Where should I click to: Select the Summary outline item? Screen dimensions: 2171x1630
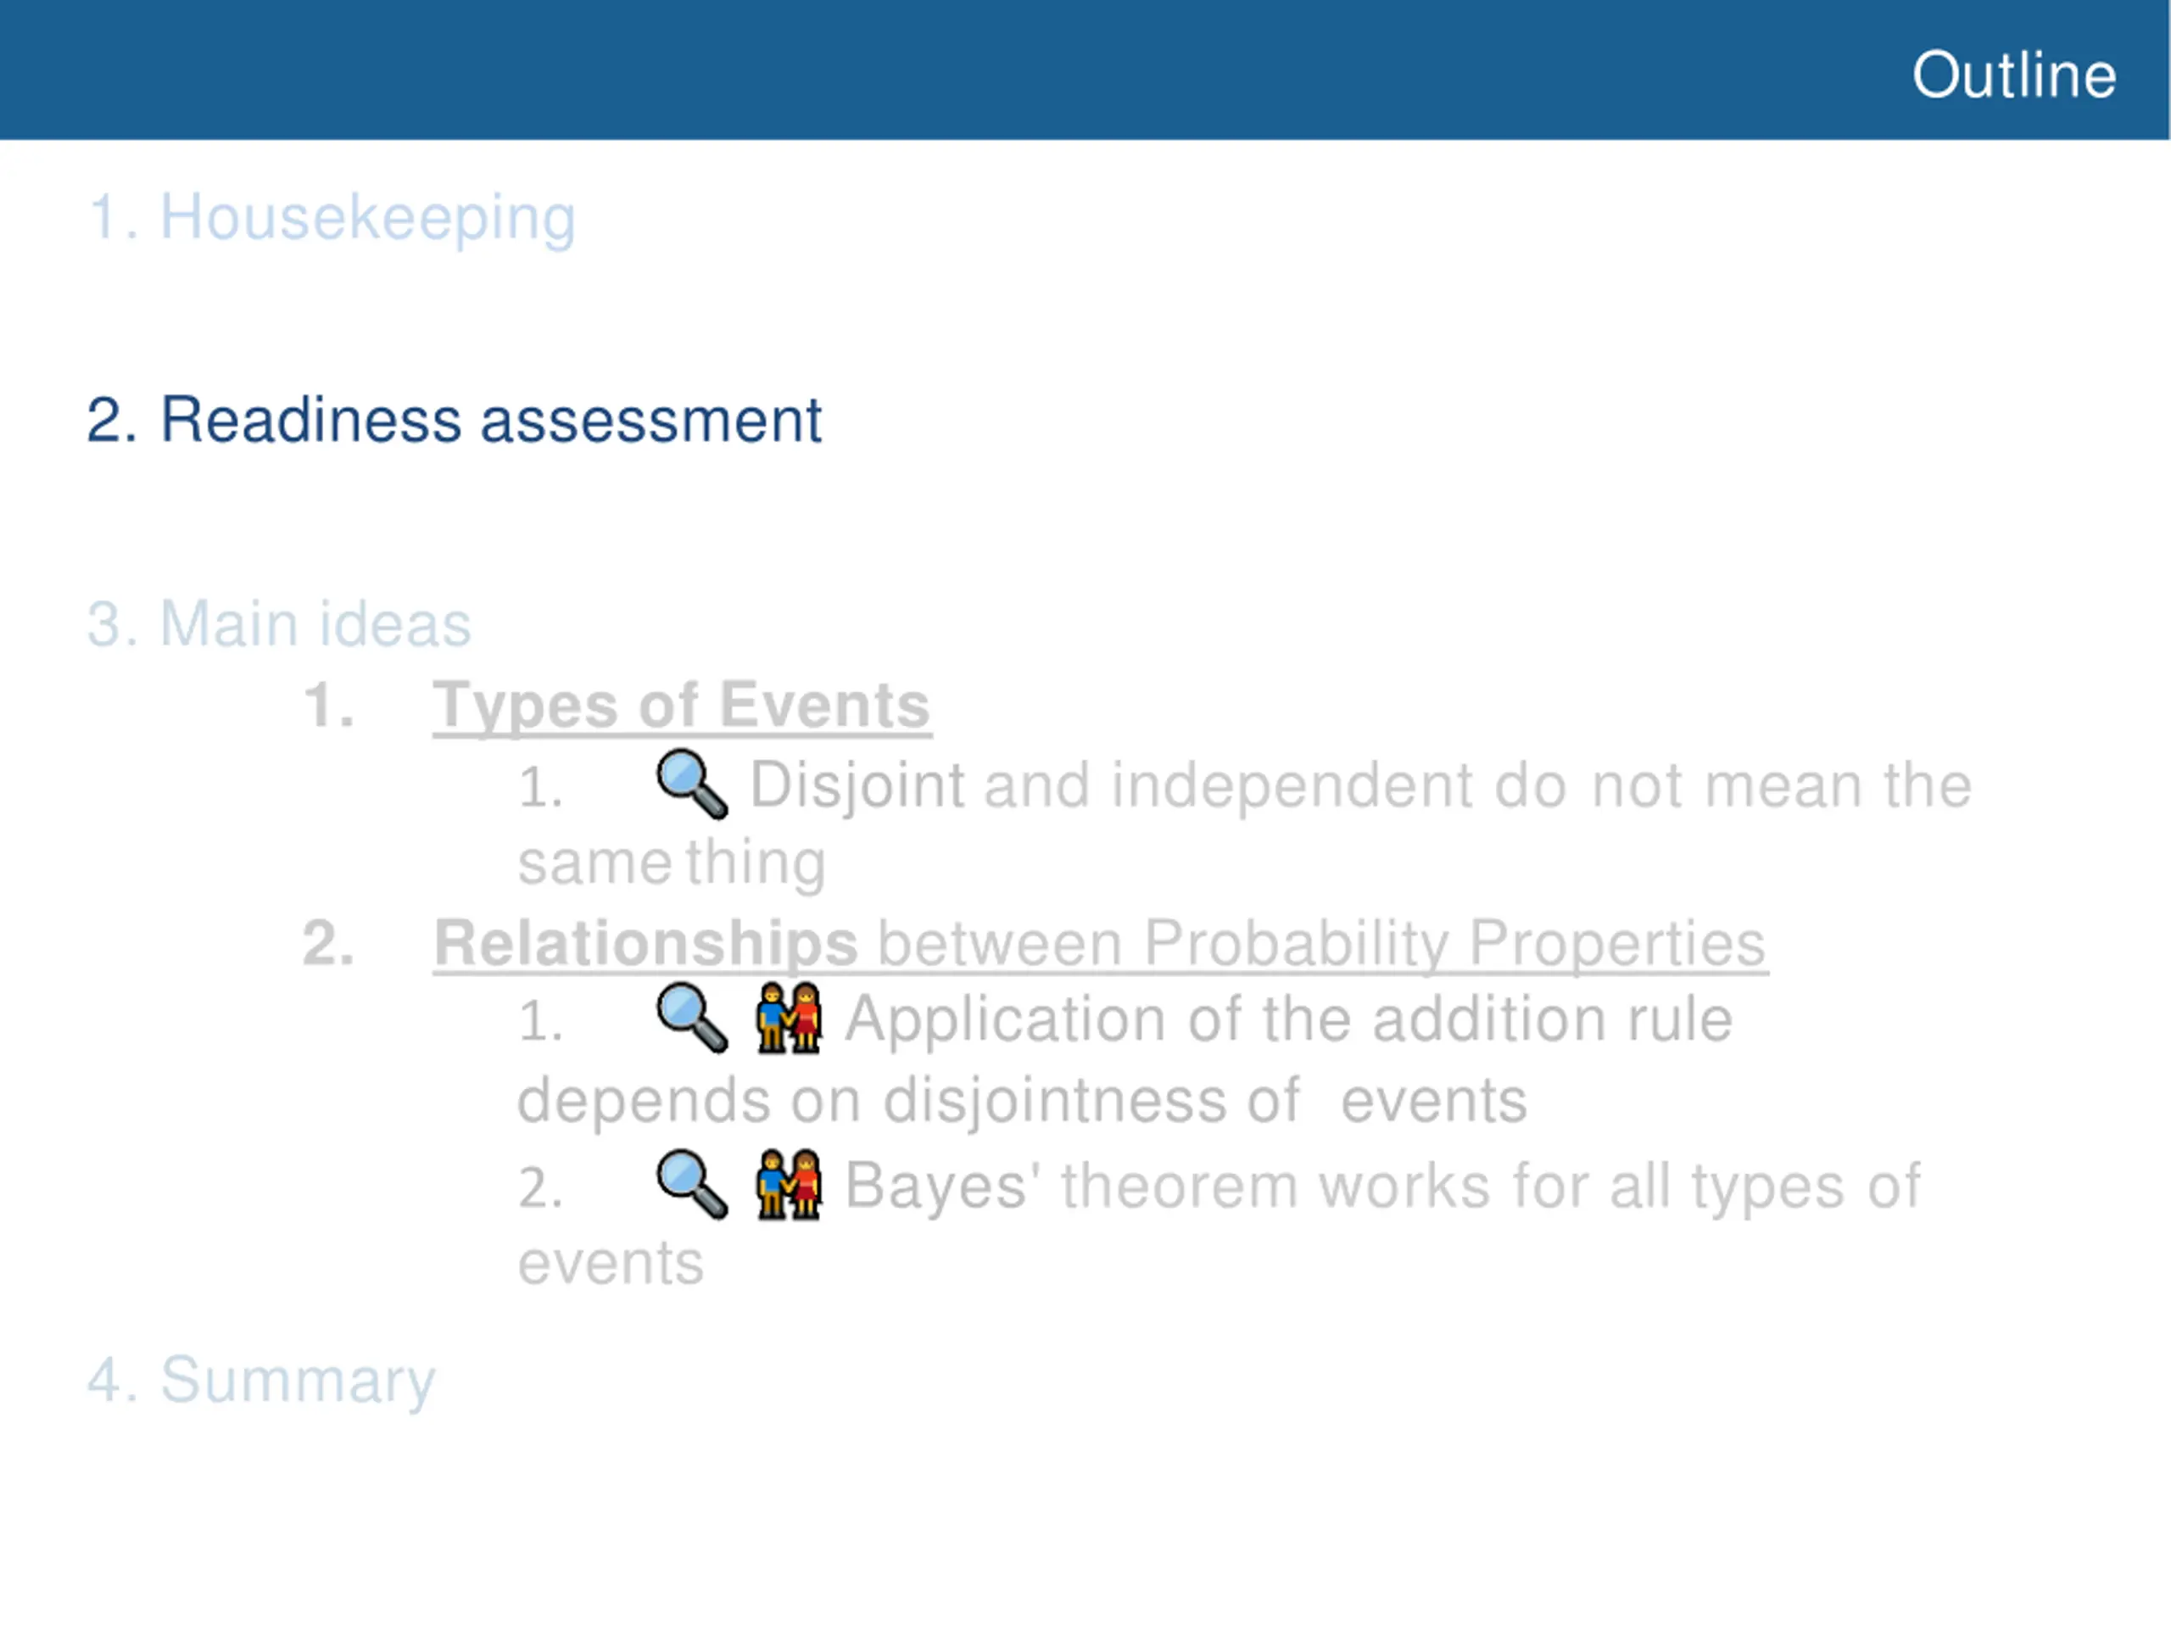(x=261, y=1381)
